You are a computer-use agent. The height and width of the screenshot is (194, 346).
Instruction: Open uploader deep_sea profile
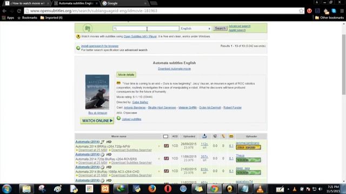(243, 169)
